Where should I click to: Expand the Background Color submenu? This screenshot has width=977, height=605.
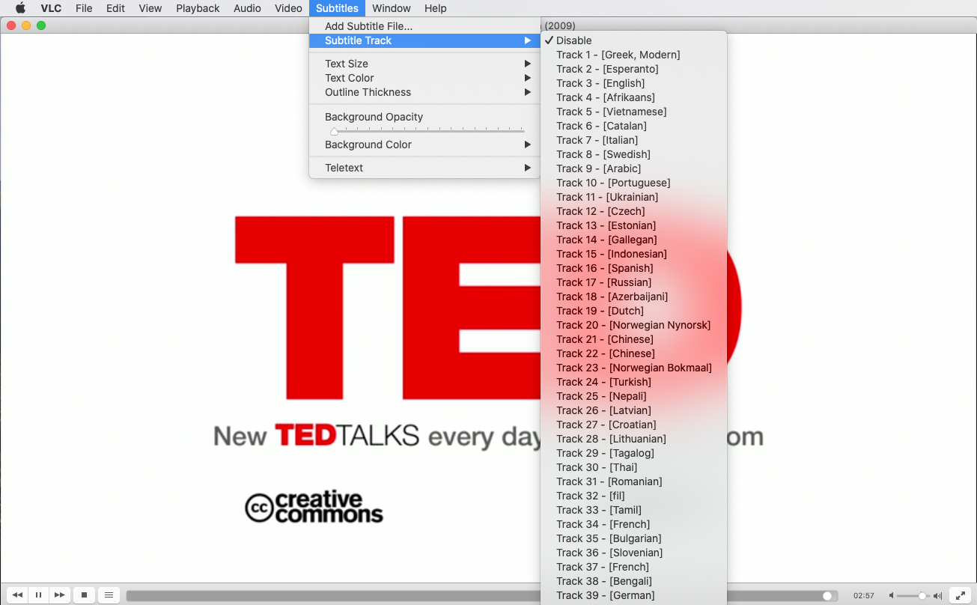[x=424, y=145]
